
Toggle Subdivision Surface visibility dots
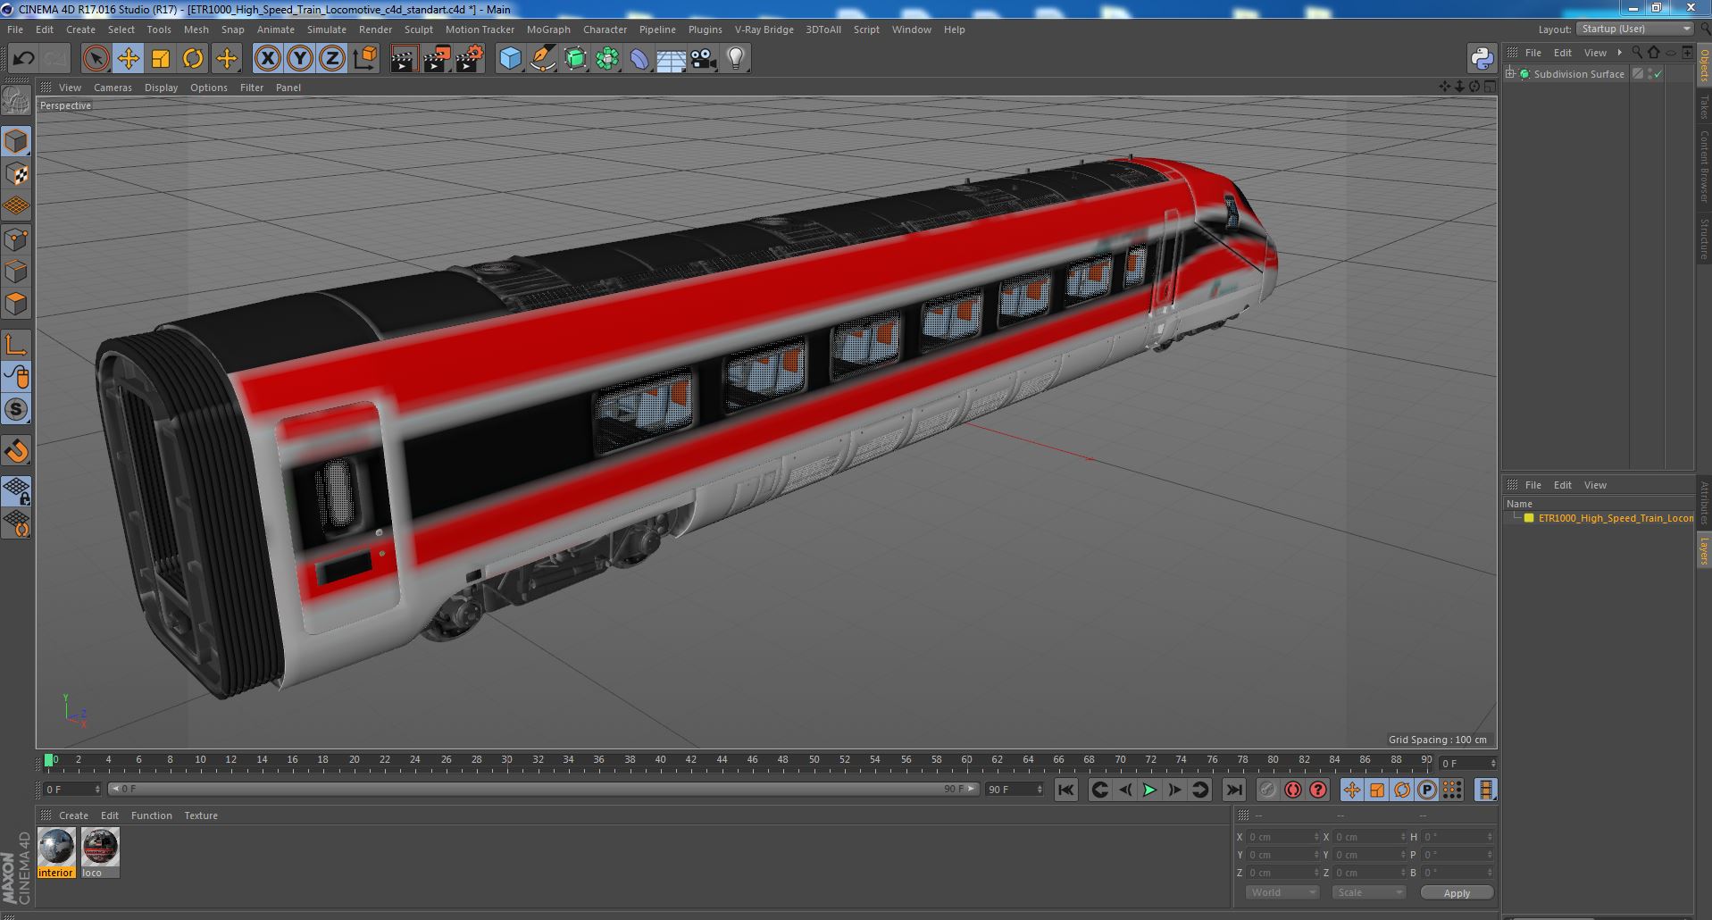click(1649, 74)
